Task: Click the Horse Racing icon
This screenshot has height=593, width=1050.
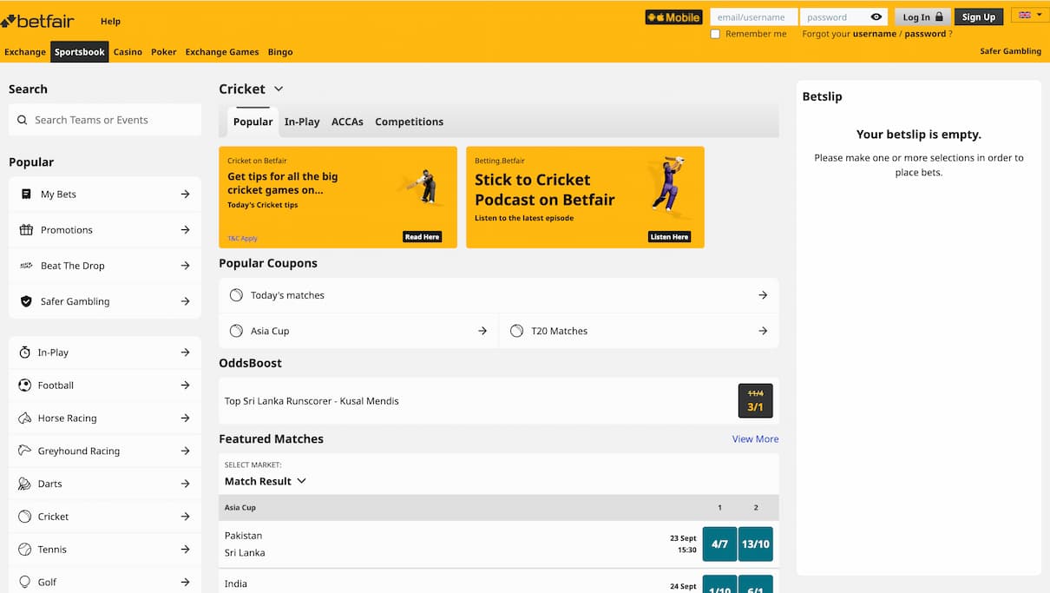Action: pyautogui.click(x=25, y=418)
